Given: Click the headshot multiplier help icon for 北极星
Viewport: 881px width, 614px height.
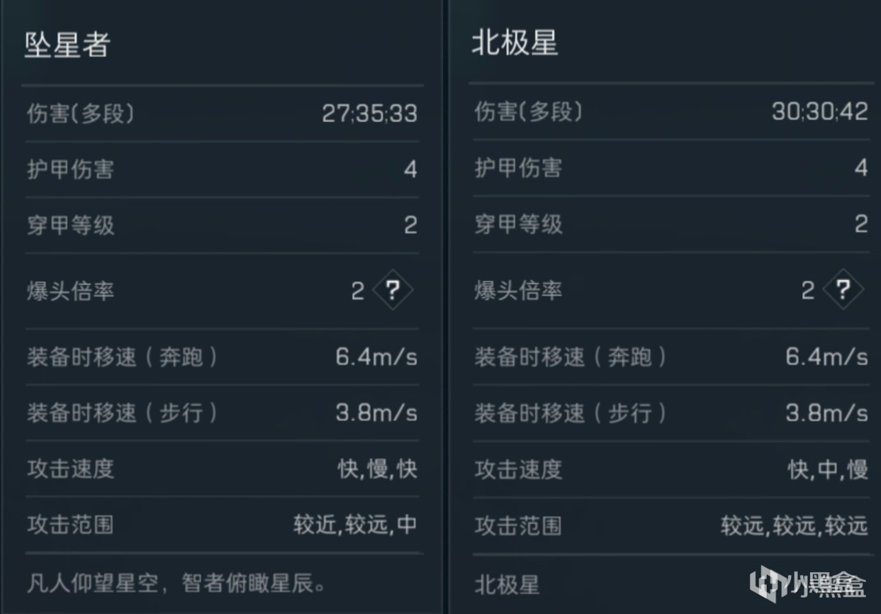Looking at the screenshot, I should click(842, 290).
